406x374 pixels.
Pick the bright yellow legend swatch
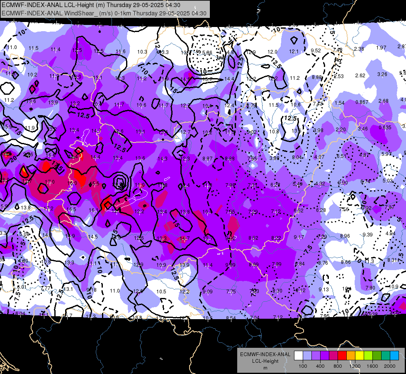pyautogui.click(x=360, y=356)
